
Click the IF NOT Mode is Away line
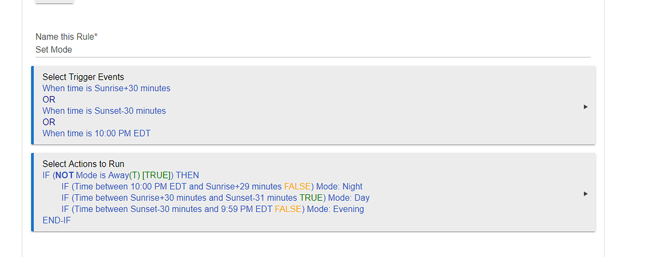click(120, 175)
